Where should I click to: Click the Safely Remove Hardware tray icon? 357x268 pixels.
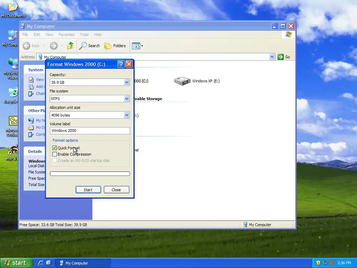click(x=325, y=263)
